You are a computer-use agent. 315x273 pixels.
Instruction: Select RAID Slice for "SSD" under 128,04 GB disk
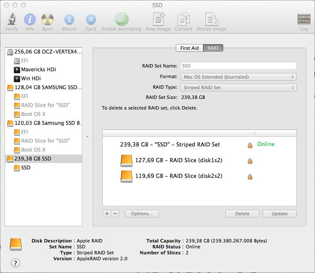44,105
